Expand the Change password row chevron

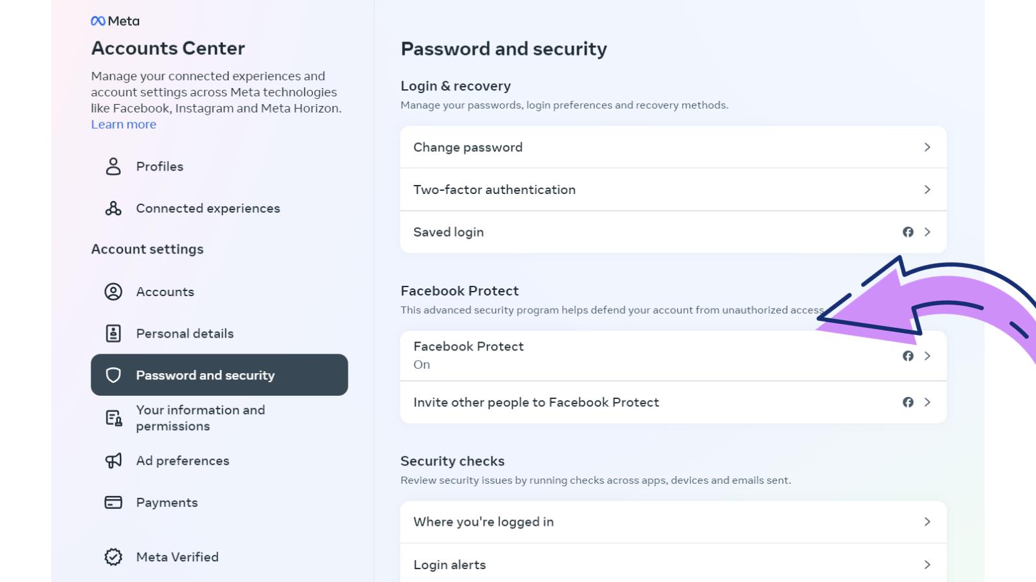pyautogui.click(x=929, y=147)
